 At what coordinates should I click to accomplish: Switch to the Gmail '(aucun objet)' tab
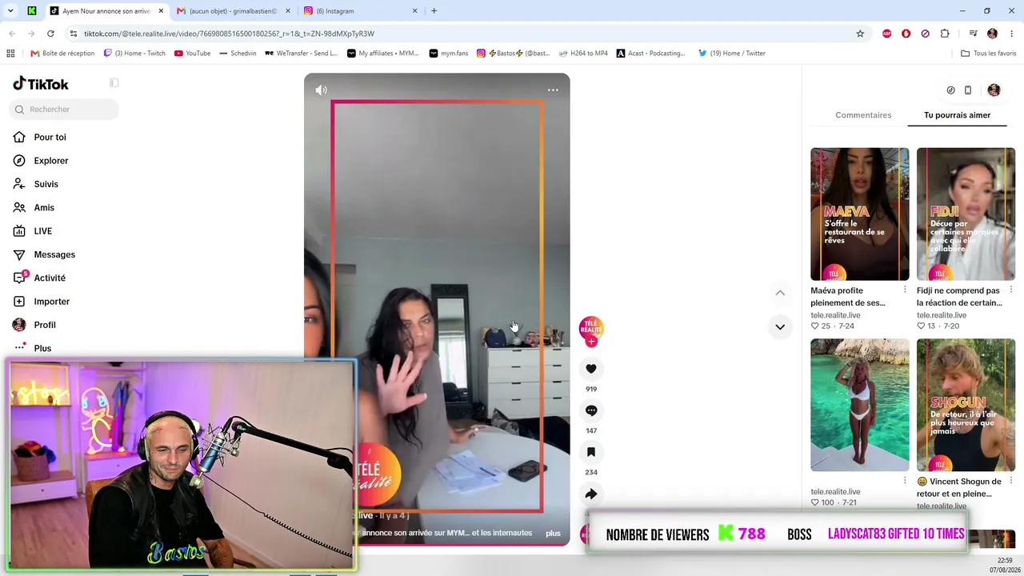[232, 11]
